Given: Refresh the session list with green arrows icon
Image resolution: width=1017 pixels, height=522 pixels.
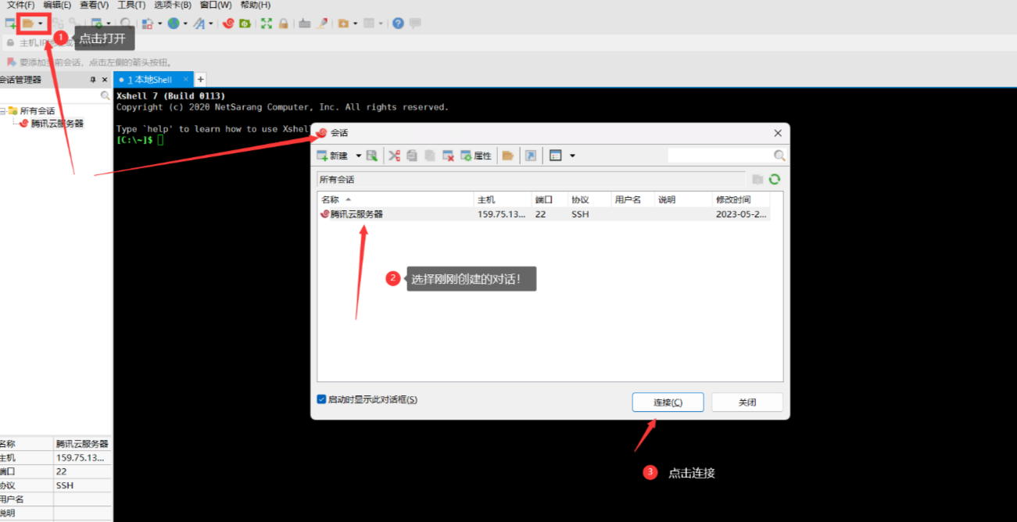Looking at the screenshot, I should [x=774, y=179].
